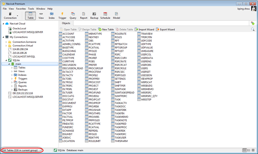Select the Objects tab
Screen dimensions: 258x154
pyautogui.click(x=66, y=23)
